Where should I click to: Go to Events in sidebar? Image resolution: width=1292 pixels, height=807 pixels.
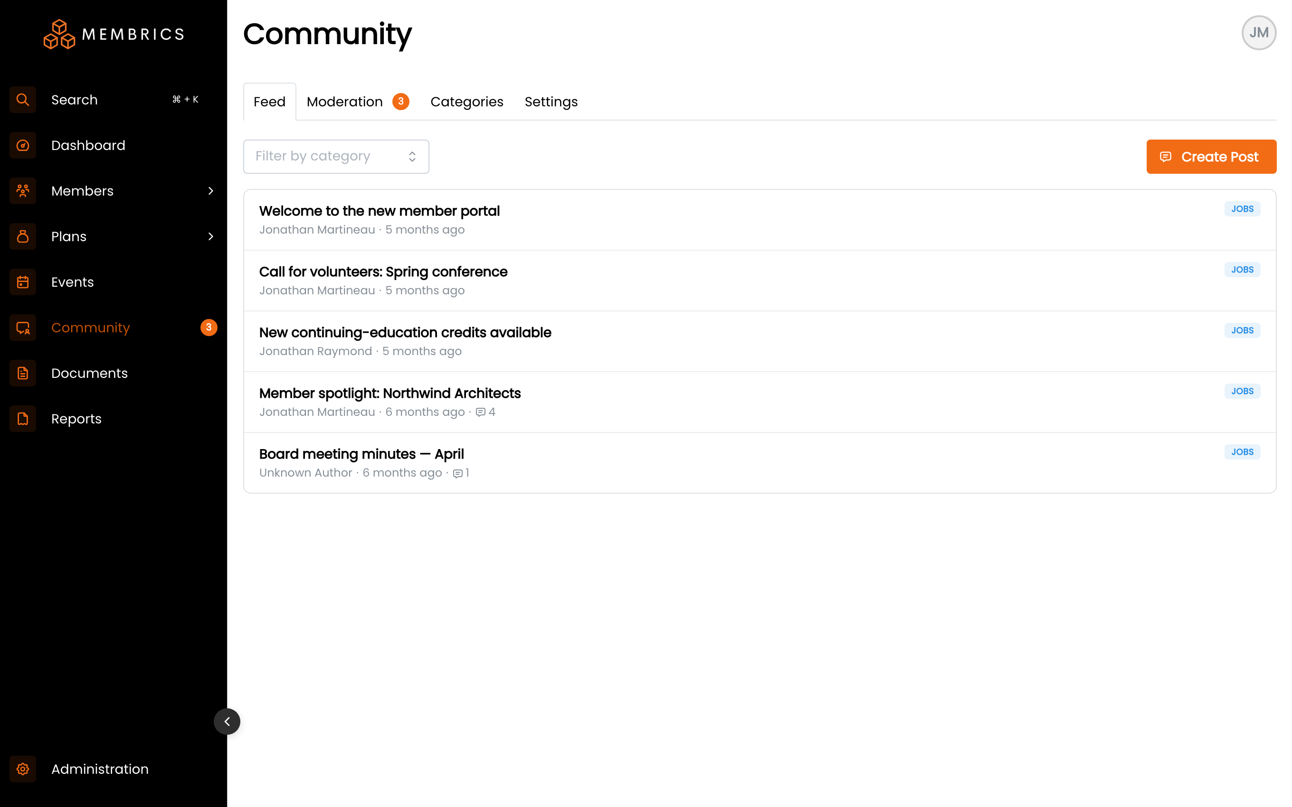(x=113, y=282)
